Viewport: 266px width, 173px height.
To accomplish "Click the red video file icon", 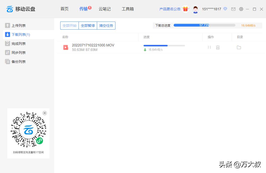I will pyautogui.click(x=65, y=47).
